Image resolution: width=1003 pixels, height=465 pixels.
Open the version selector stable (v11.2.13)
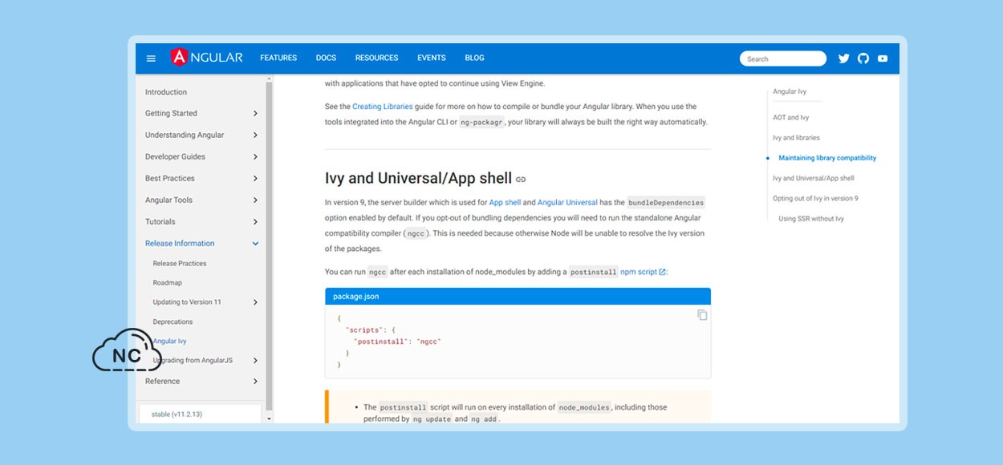(x=201, y=414)
